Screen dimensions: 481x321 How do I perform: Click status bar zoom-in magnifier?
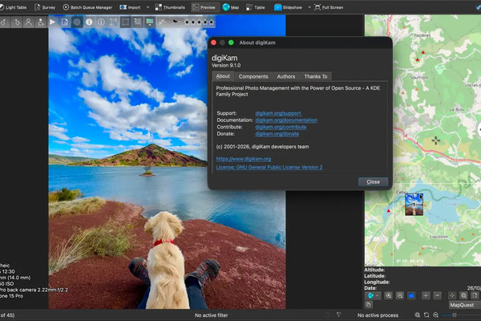[417, 315]
